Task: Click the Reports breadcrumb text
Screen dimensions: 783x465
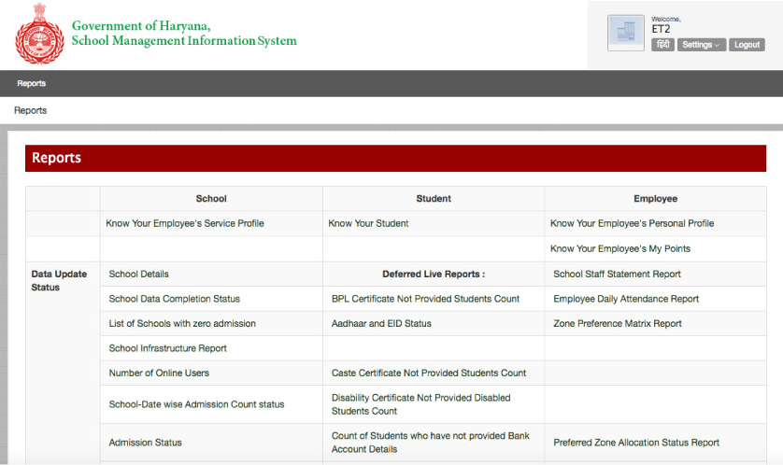Action: point(31,110)
